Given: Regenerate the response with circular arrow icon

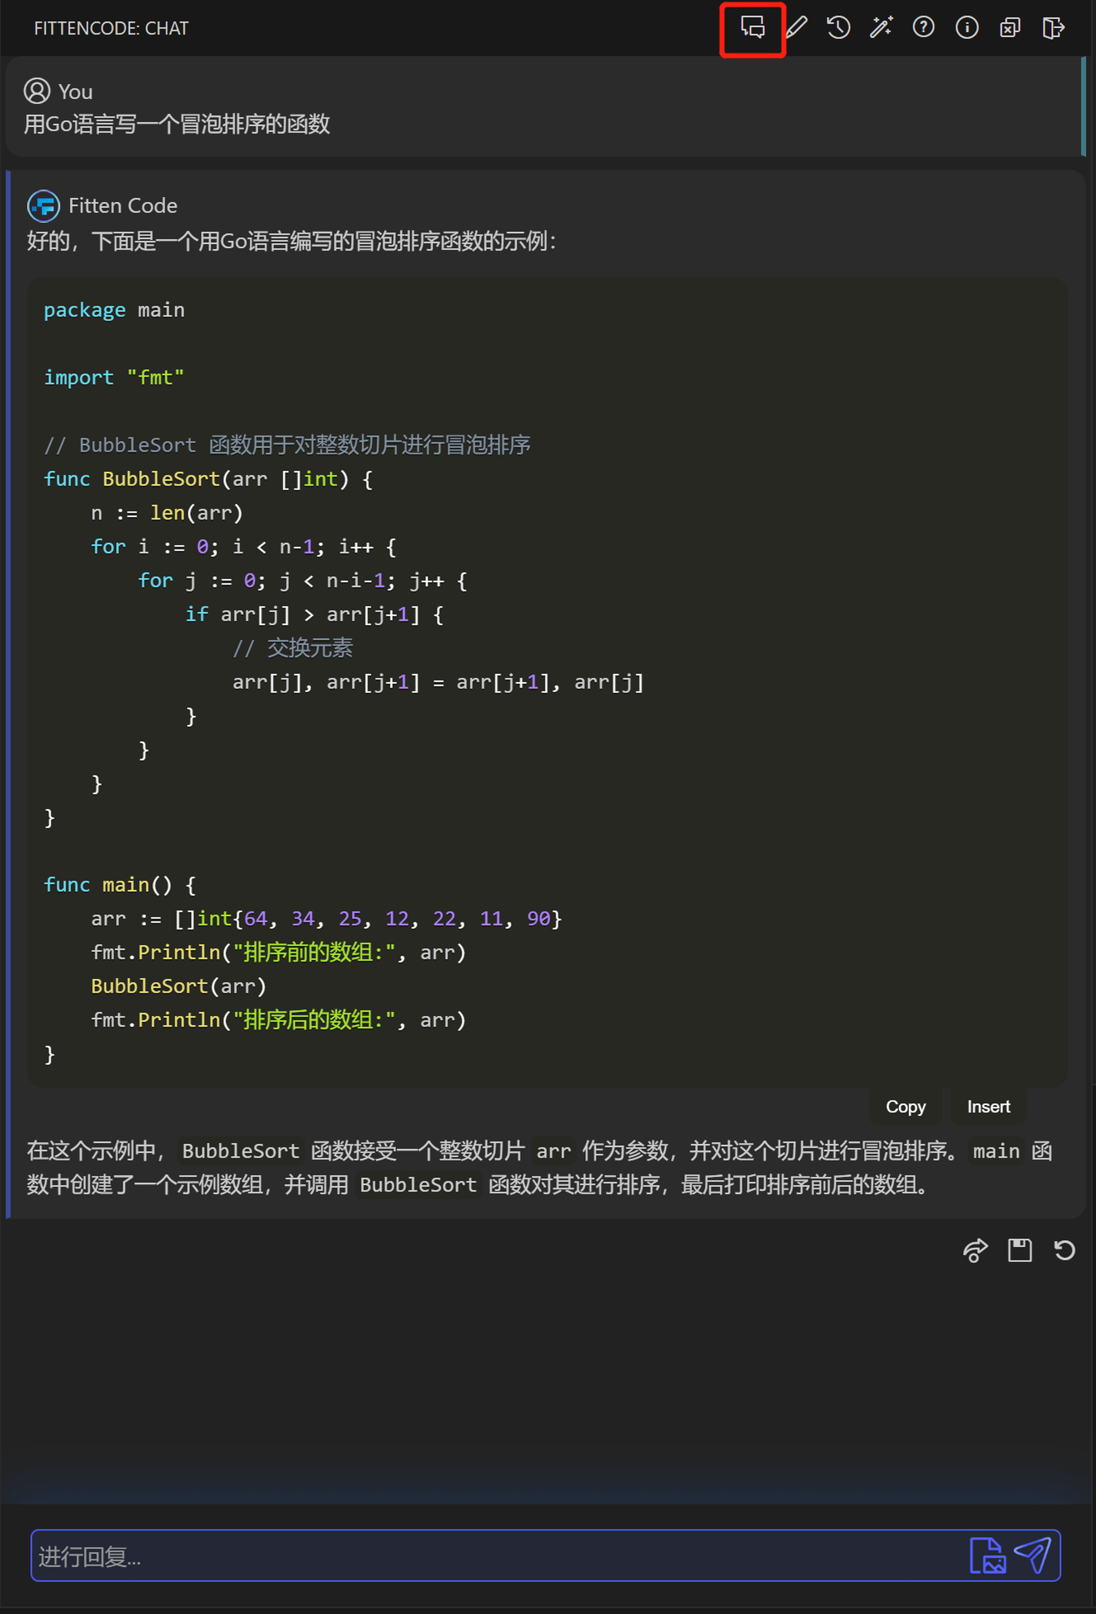Looking at the screenshot, I should pos(1064,1250).
